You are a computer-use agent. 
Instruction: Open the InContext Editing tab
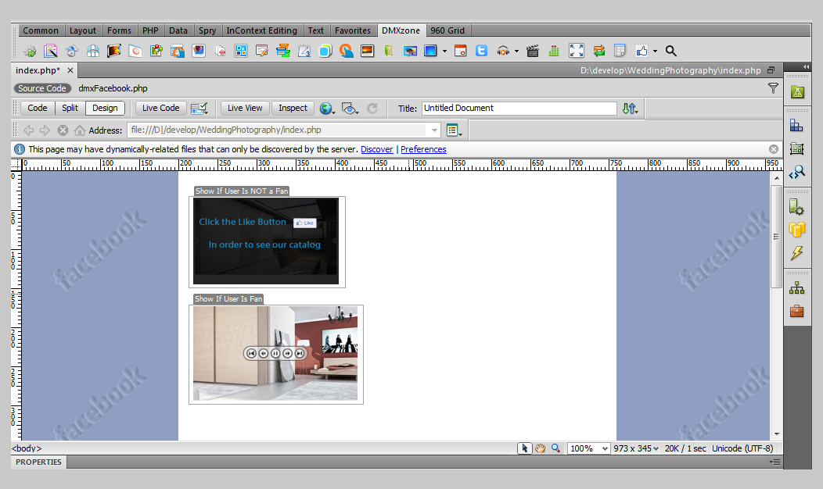262,30
